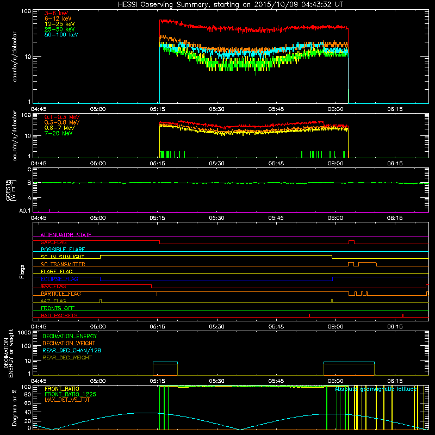
Task: Click the 0.8-7 MeV legend entry
Action: pyautogui.click(x=59, y=128)
